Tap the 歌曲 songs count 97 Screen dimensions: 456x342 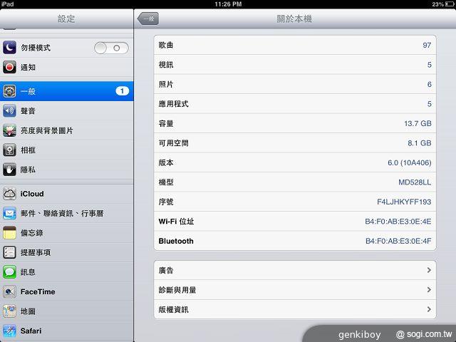pos(427,45)
